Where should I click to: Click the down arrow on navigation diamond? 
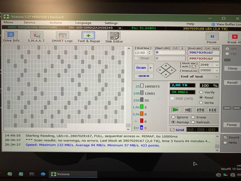click(x=166, y=75)
